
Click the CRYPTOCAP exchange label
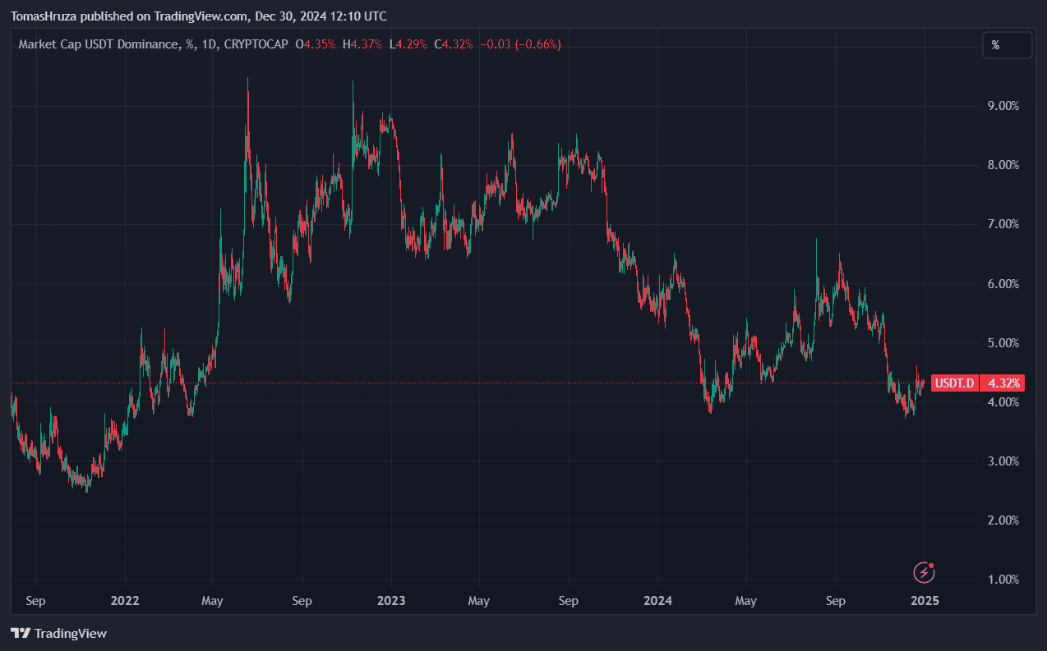click(x=260, y=44)
